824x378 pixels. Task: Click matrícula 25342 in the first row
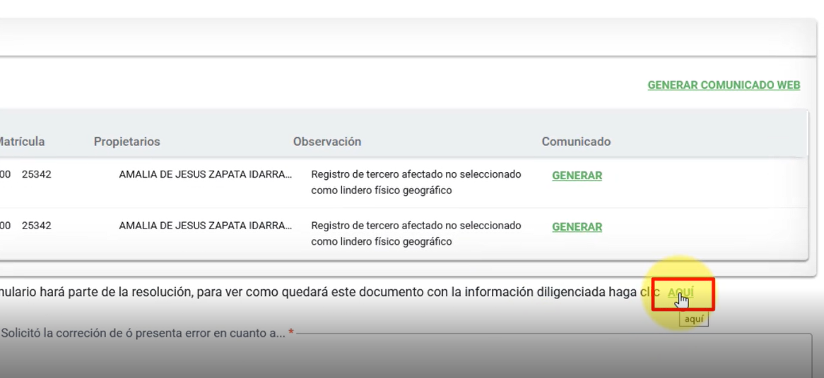pyautogui.click(x=36, y=174)
